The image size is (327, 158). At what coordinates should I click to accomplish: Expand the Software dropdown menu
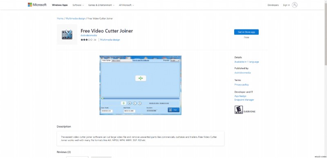point(78,5)
